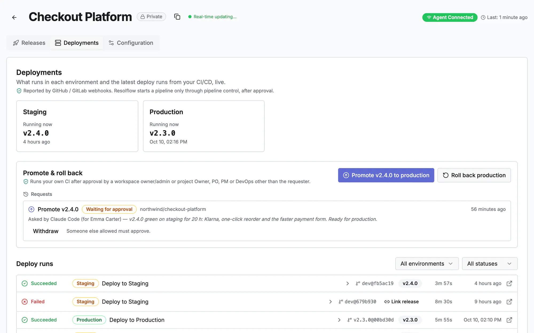
Task: Go back using the left arrow icon
Action: pos(14,17)
